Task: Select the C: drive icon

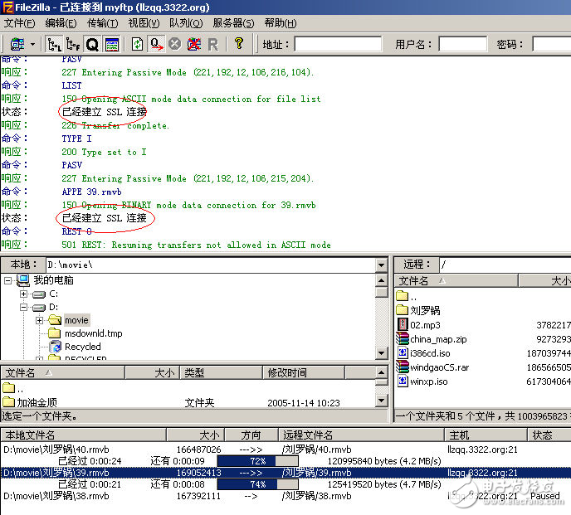Action: pos(39,294)
